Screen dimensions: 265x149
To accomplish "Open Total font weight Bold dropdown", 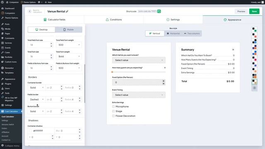I will [x=69, y=56].
